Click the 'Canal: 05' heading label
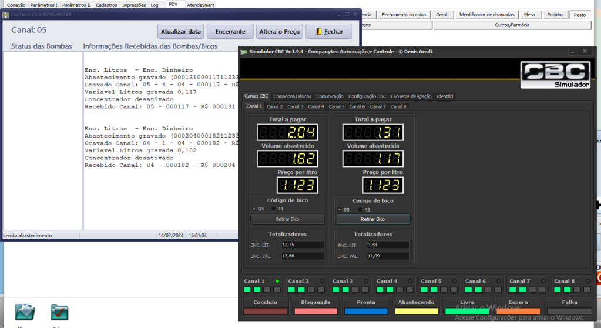This screenshot has height=328, width=601. (x=29, y=30)
